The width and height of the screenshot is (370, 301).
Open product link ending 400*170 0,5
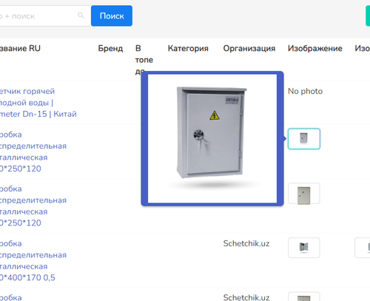tap(33, 260)
